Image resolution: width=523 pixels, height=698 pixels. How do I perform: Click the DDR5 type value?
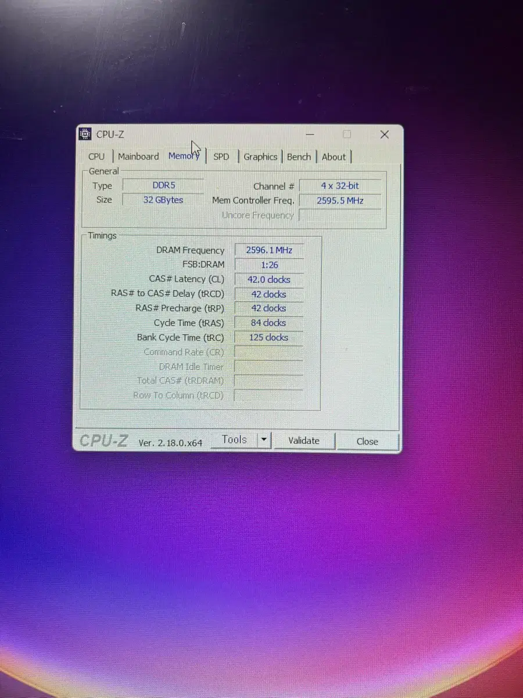click(x=164, y=186)
